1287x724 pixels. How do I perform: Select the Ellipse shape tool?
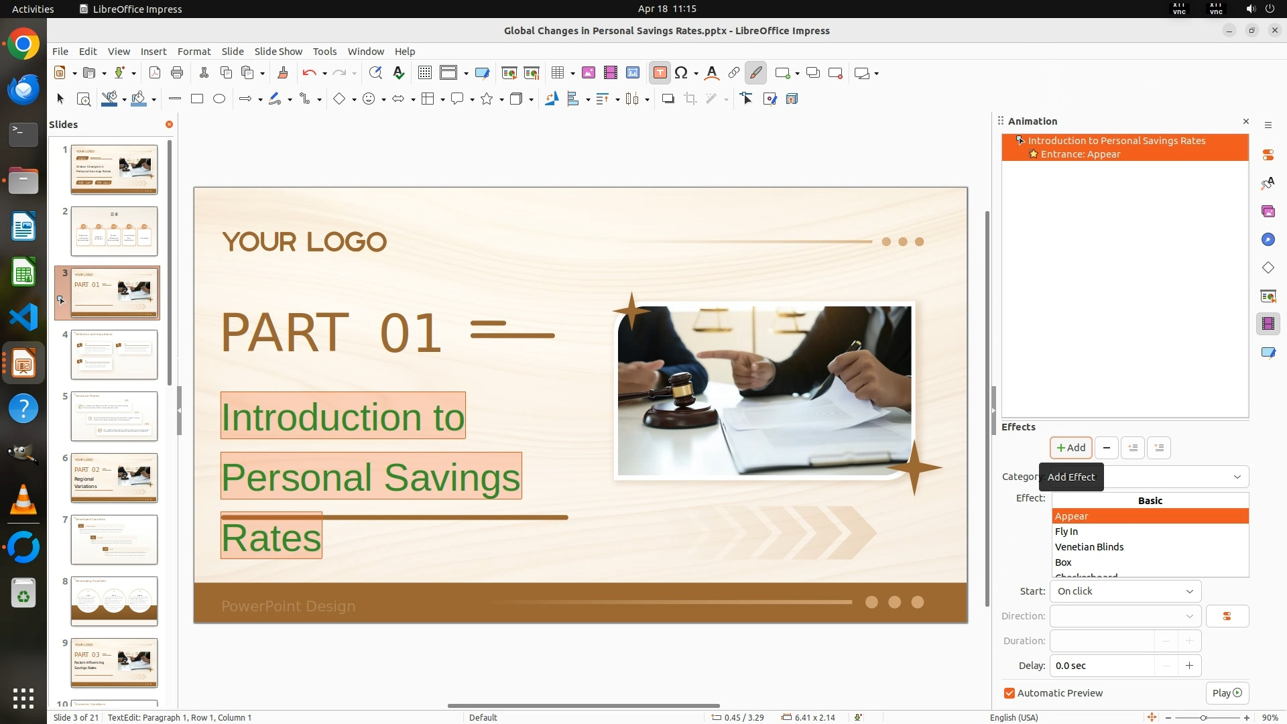pyautogui.click(x=219, y=99)
